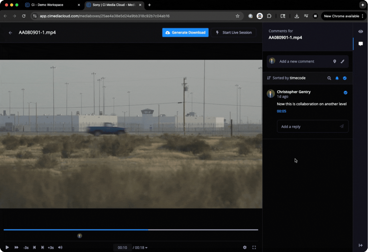
Task: Open the comments panel speech bubble tab
Action: click(361, 44)
